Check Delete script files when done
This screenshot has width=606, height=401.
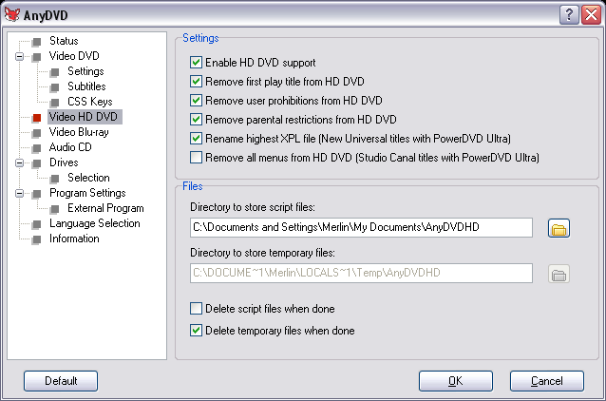[x=196, y=309]
